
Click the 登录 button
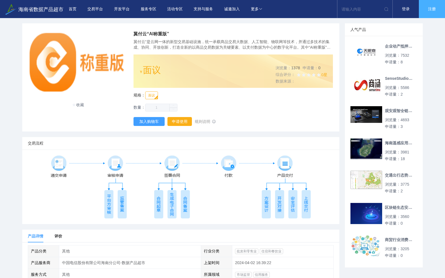tap(406, 9)
